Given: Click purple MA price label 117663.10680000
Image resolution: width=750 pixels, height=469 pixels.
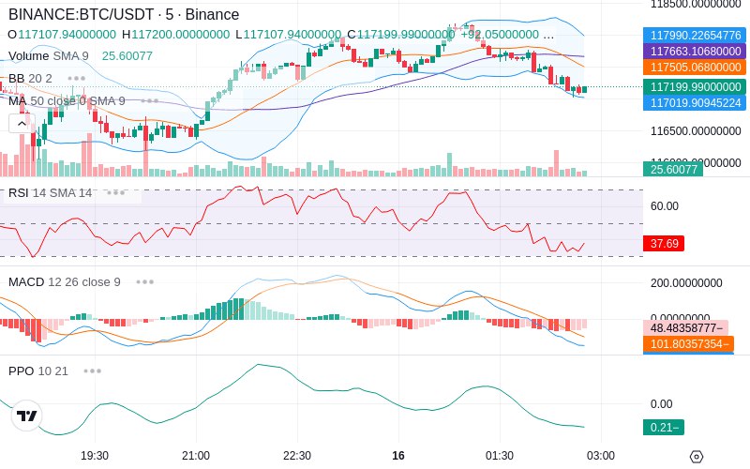Looking at the screenshot, I should point(695,52).
